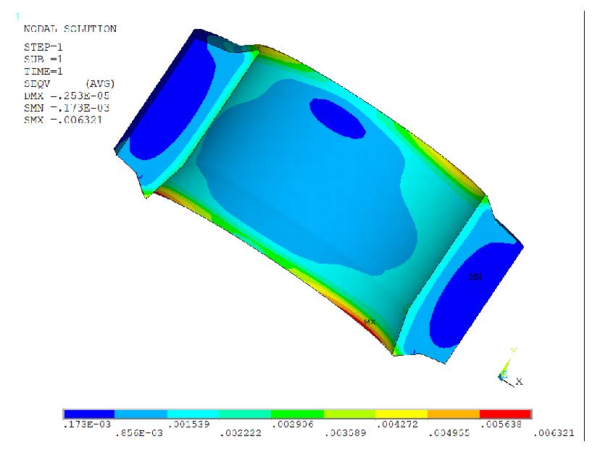Pick the orange legend color band
This screenshot has width=592, height=452.
[x=454, y=414]
